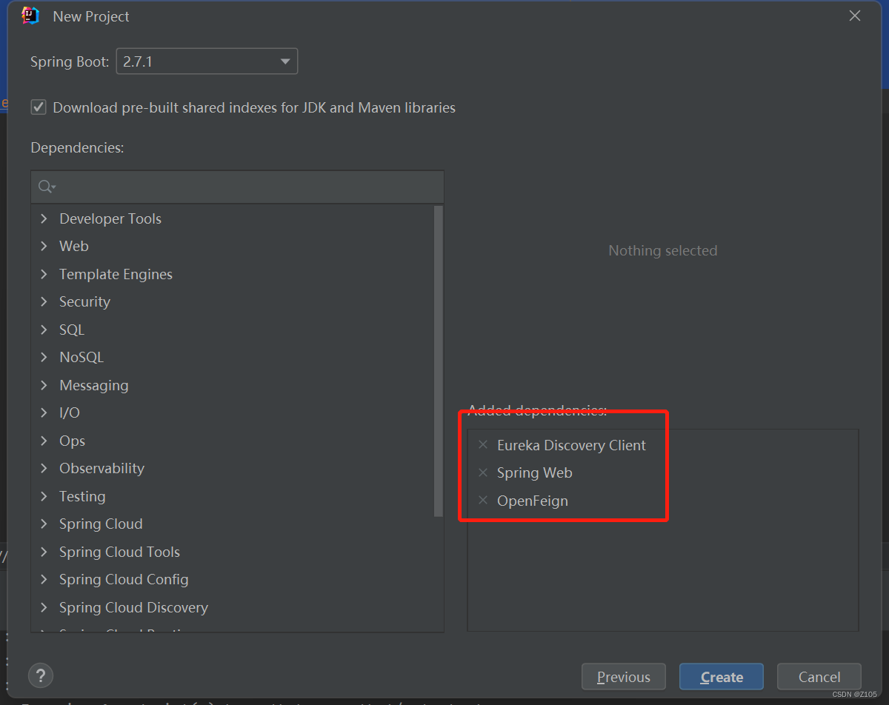Select OpenFeign in added dependencies
This screenshot has width=889, height=705.
(x=532, y=501)
